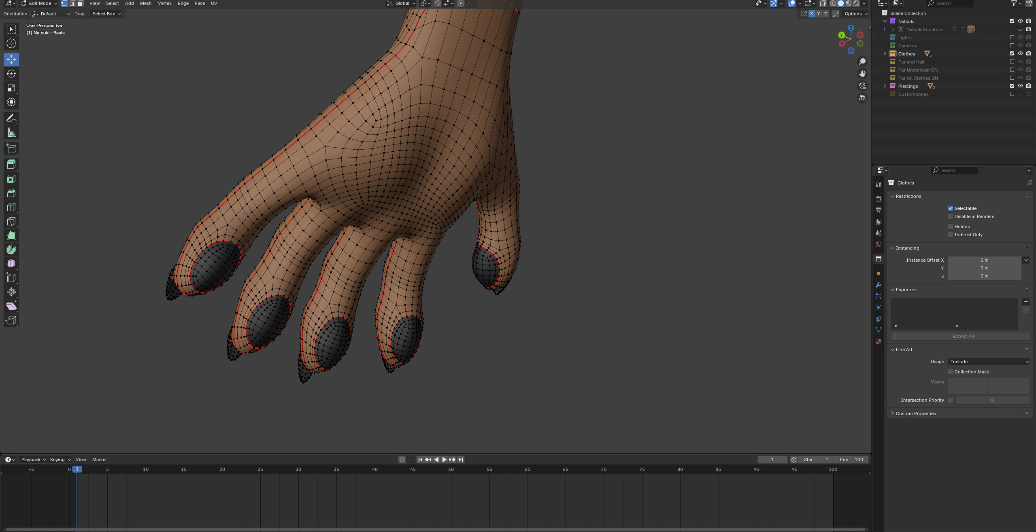Open the Select menu
This screenshot has height=532, width=1036.
(x=112, y=3)
